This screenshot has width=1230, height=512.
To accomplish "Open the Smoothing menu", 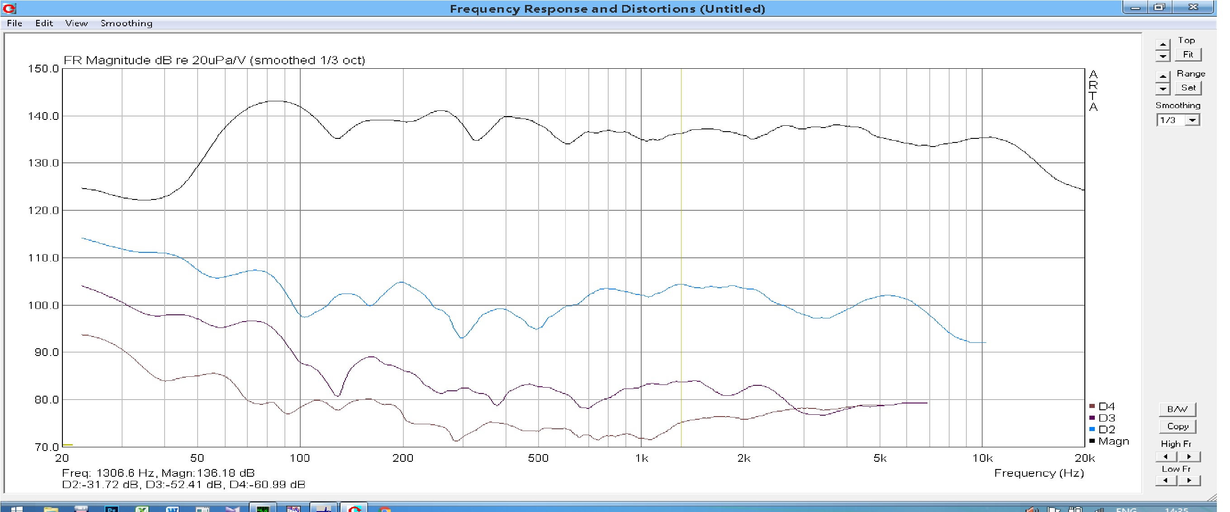I will (x=127, y=24).
